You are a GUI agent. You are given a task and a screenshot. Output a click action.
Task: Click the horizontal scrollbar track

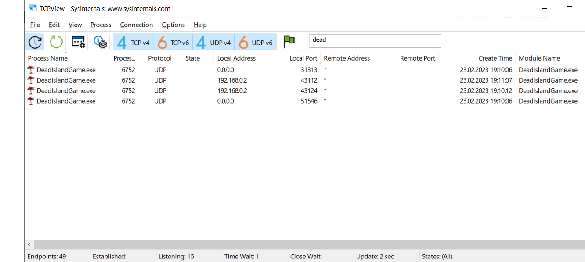(x=309, y=244)
